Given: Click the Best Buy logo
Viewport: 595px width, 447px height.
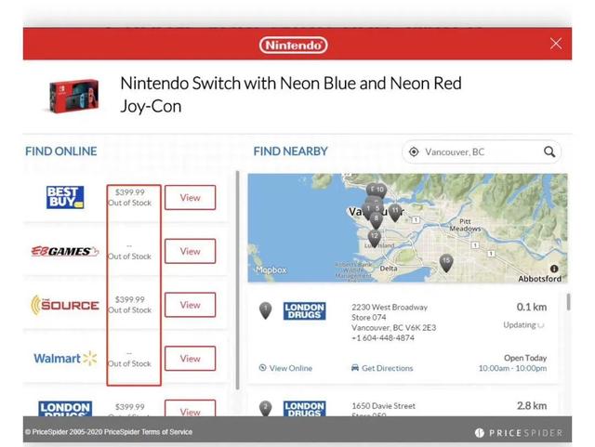Looking at the screenshot, I should [65, 197].
